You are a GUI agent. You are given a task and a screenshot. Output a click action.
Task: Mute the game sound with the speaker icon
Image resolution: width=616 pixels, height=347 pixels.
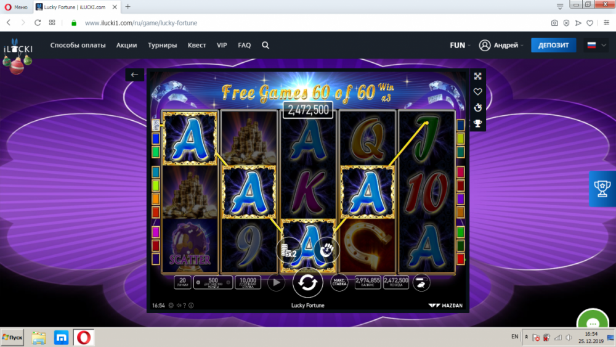pos(179,305)
